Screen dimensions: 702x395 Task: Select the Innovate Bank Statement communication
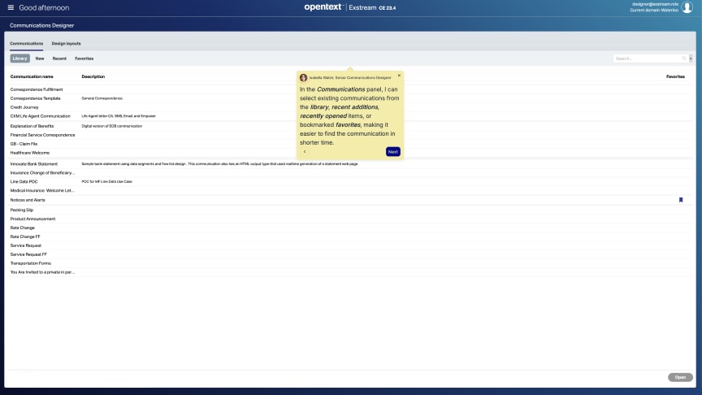coord(34,163)
